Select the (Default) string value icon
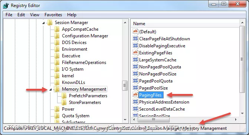 click(x=135, y=31)
